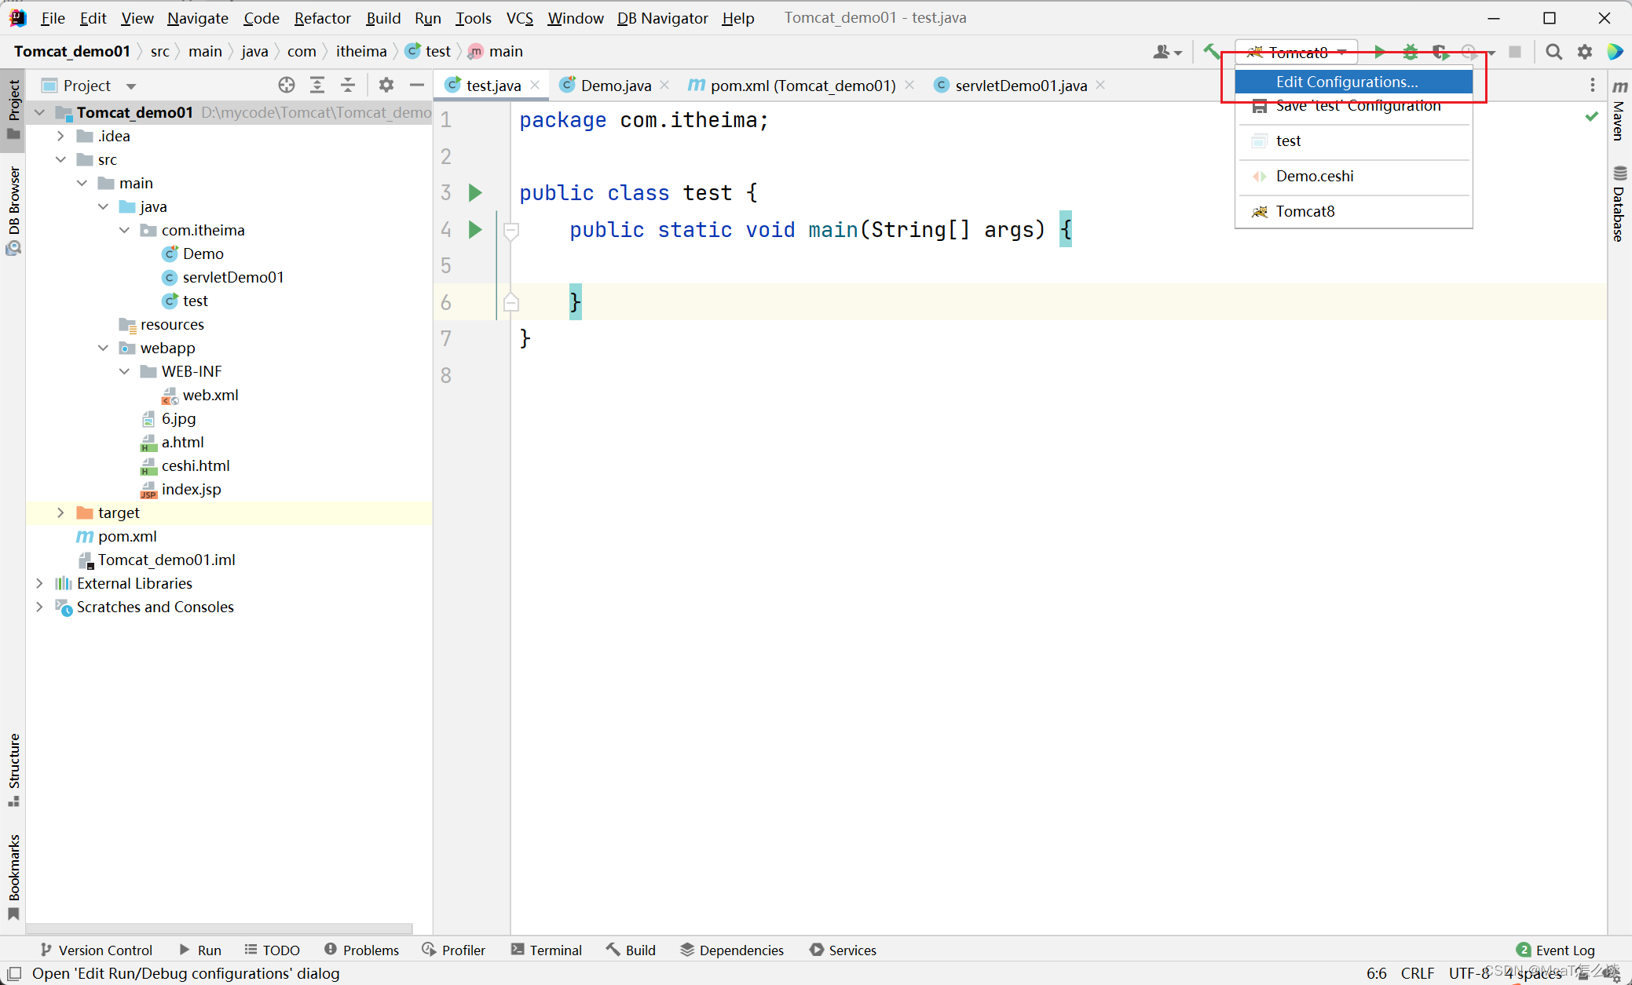Open Search Everywhere magnifier icon
1632x985 pixels.
coord(1553,52)
